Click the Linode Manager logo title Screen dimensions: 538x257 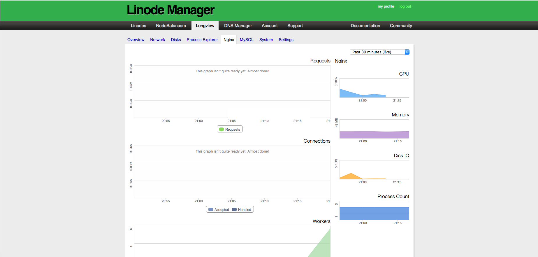(x=170, y=10)
